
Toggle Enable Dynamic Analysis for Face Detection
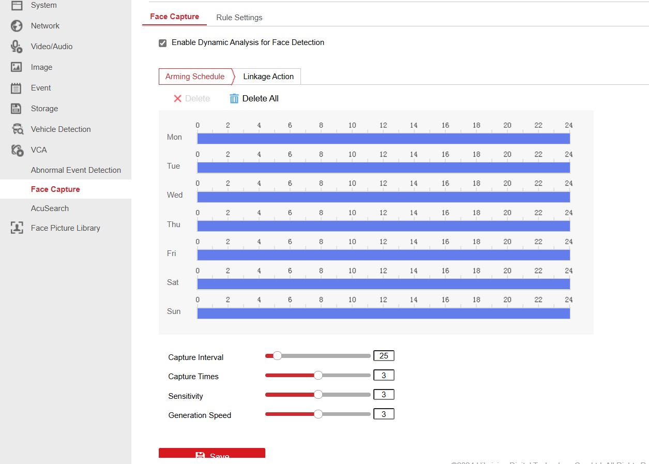pos(162,43)
